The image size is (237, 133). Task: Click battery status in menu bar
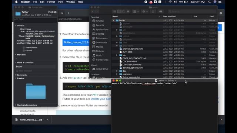[183, 2]
